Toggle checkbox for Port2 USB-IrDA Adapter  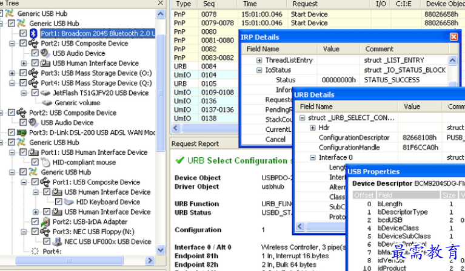coord(35,221)
